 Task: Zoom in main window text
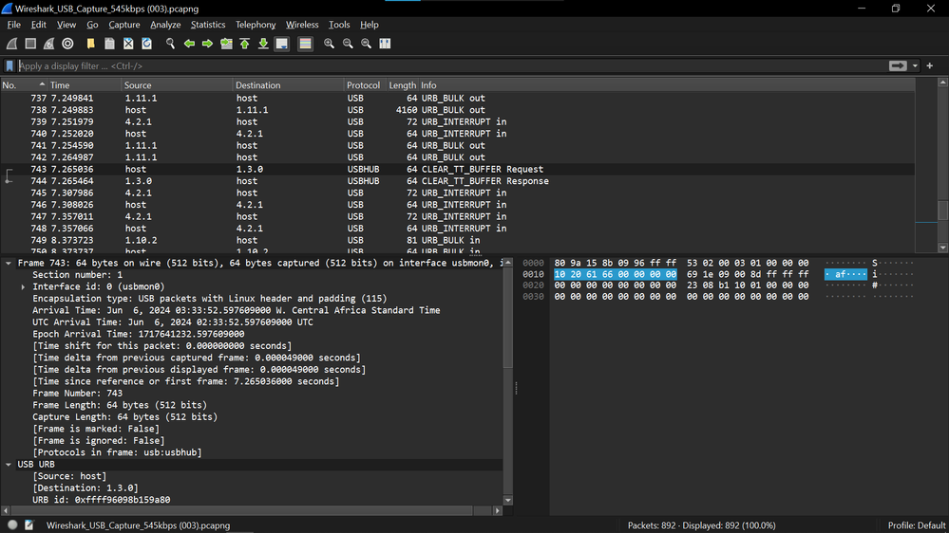point(329,44)
